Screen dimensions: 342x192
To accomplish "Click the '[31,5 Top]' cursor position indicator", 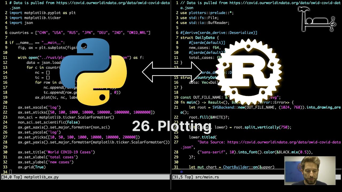I will click(182, 177).
